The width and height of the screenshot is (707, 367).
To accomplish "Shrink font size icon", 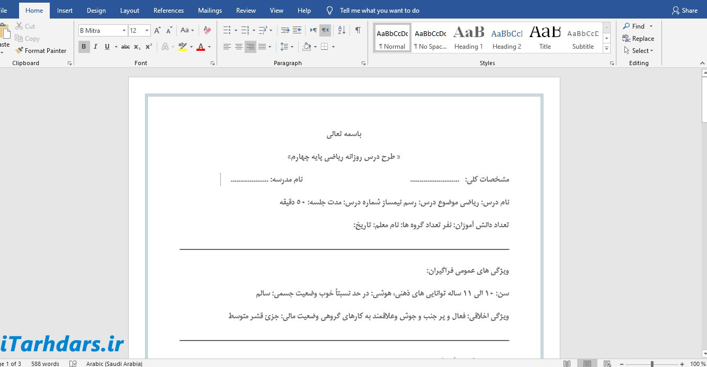I will tap(169, 31).
